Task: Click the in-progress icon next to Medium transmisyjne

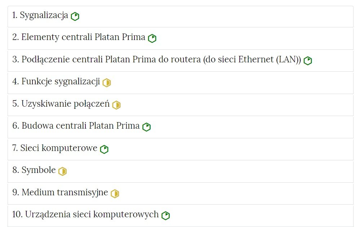Action: pyautogui.click(x=114, y=193)
